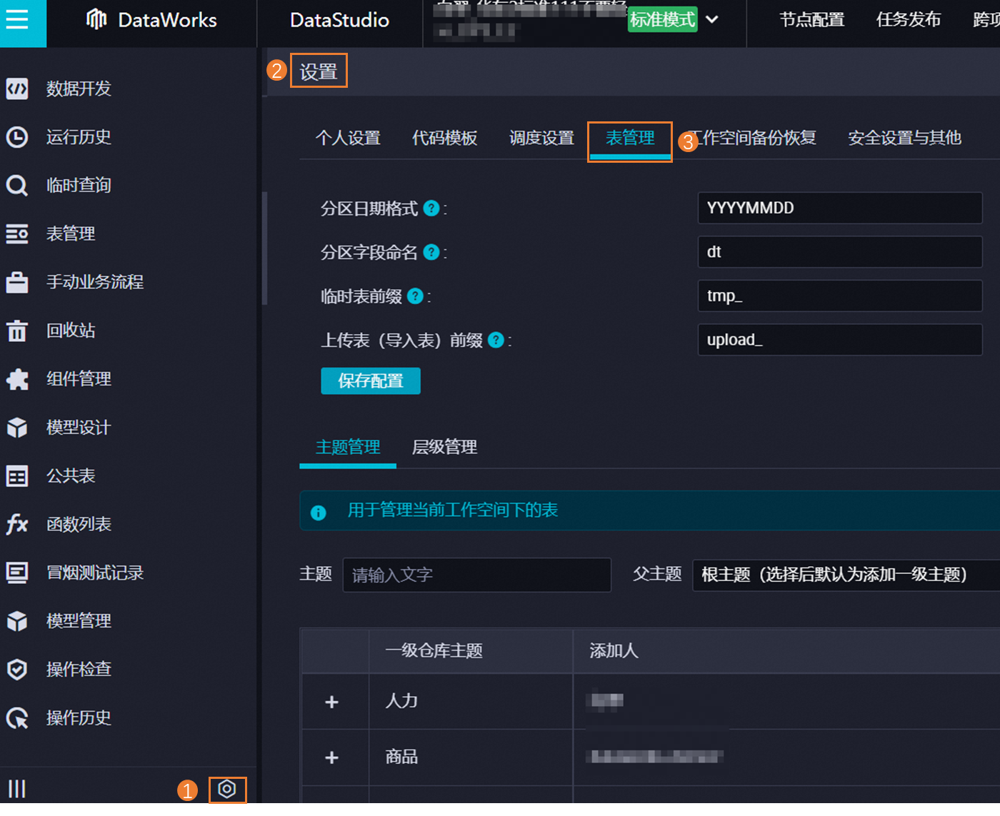Image resolution: width=1000 pixels, height=816 pixels.
Task: Select the 主题管理 tab
Action: (348, 448)
